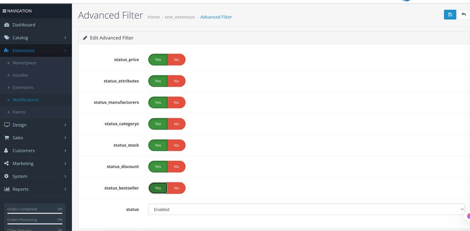Set status_price to No
The height and width of the screenshot is (231, 470).
point(176,60)
